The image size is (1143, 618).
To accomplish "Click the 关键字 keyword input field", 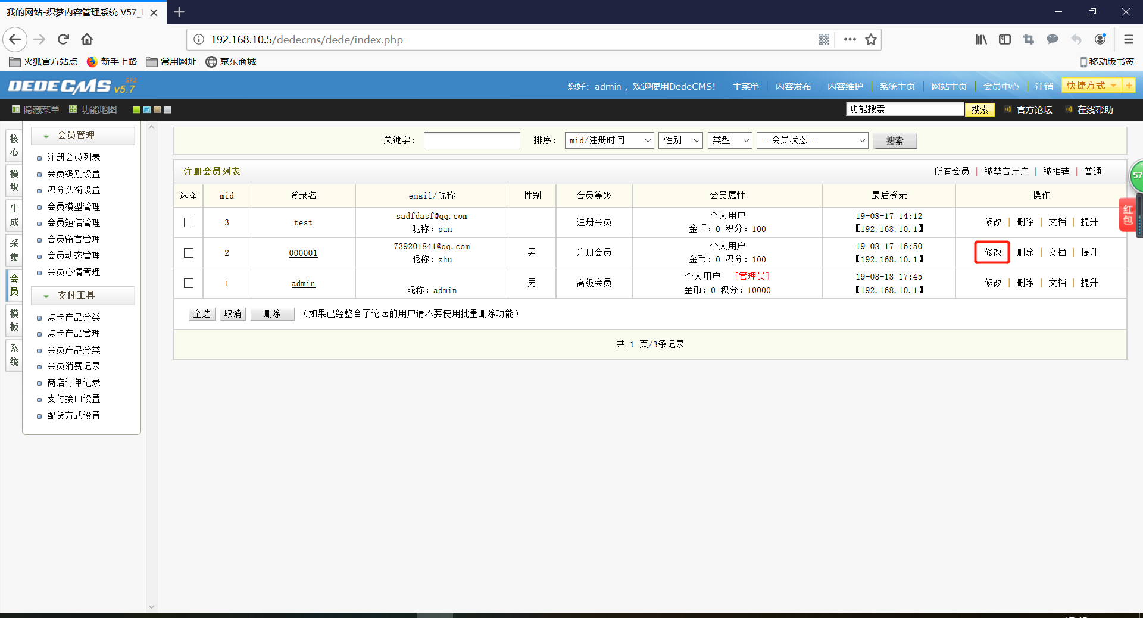I will [x=471, y=140].
